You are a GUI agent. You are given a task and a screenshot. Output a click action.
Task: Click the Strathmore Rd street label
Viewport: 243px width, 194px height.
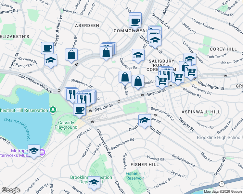coord(82,83)
